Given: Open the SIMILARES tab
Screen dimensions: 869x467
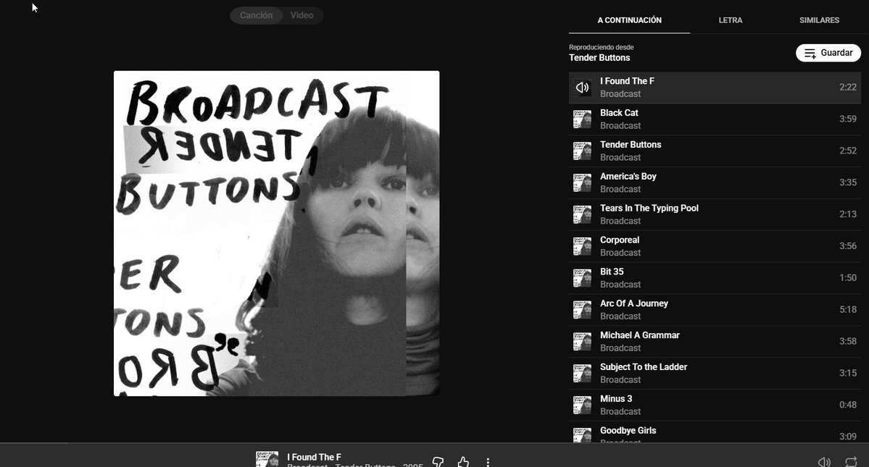Looking at the screenshot, I should (819, 20).
